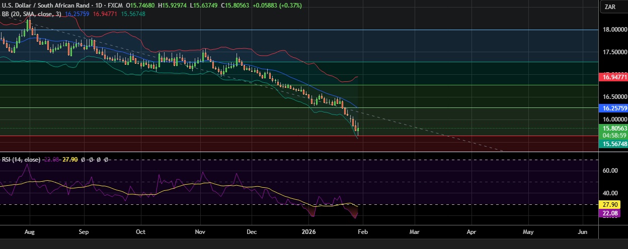Click the Apr label on the time axis
The height and width of the screenshot is (249, 628).
tap(471, 232)
